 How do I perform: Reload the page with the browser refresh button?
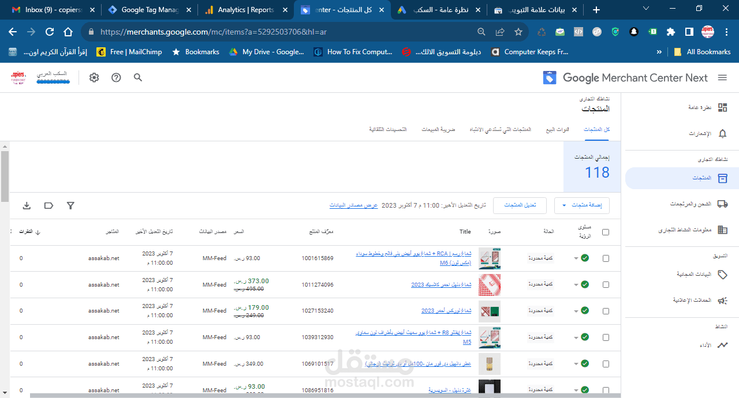(x=50, y=32)
